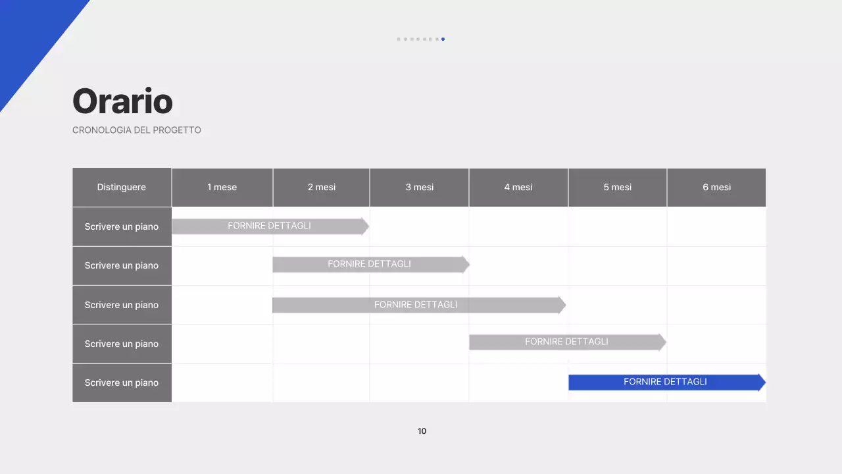The width and height of the screenshot is (842, 474).
Task: Click the 5 mesi column header
Action: pyautogui.click(x=617, y=188)
